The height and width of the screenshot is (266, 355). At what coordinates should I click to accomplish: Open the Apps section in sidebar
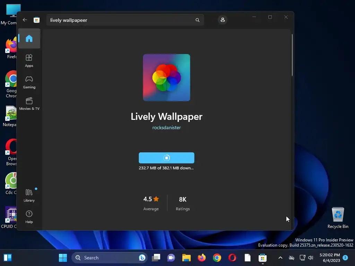[29, 61]
